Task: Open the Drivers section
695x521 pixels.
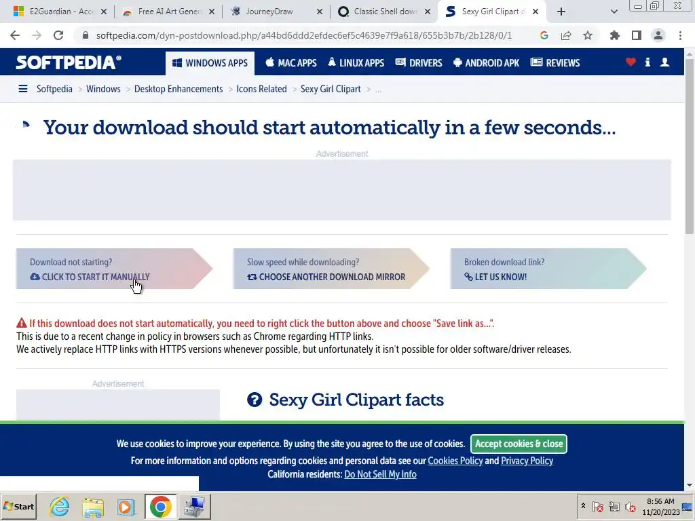Action: pos(419,63)
